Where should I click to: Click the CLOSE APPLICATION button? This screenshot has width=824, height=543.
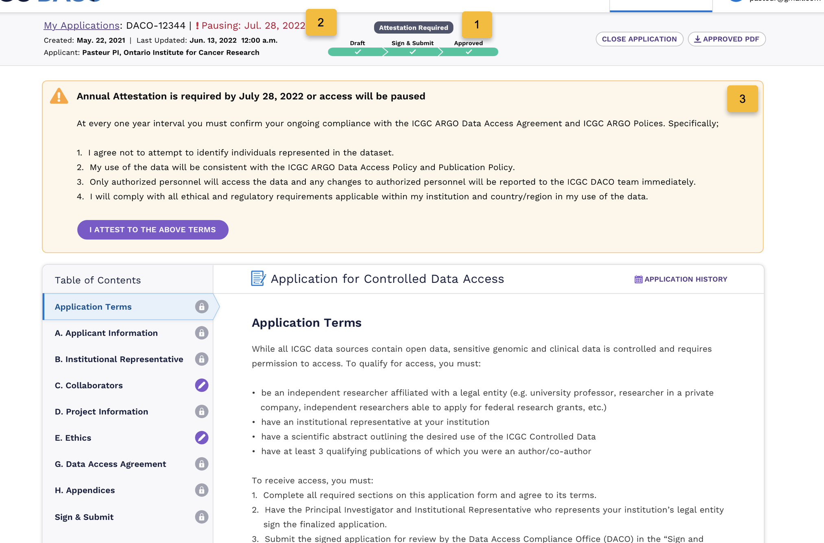click(639, 39)
